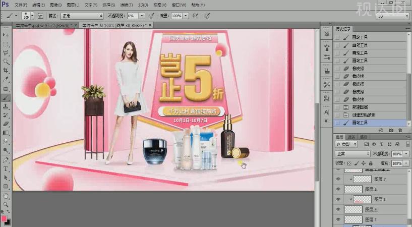Screen dimensions: 412x227
Task: Create new snapshot camera icon in History
Action: [x=391, y=130]
